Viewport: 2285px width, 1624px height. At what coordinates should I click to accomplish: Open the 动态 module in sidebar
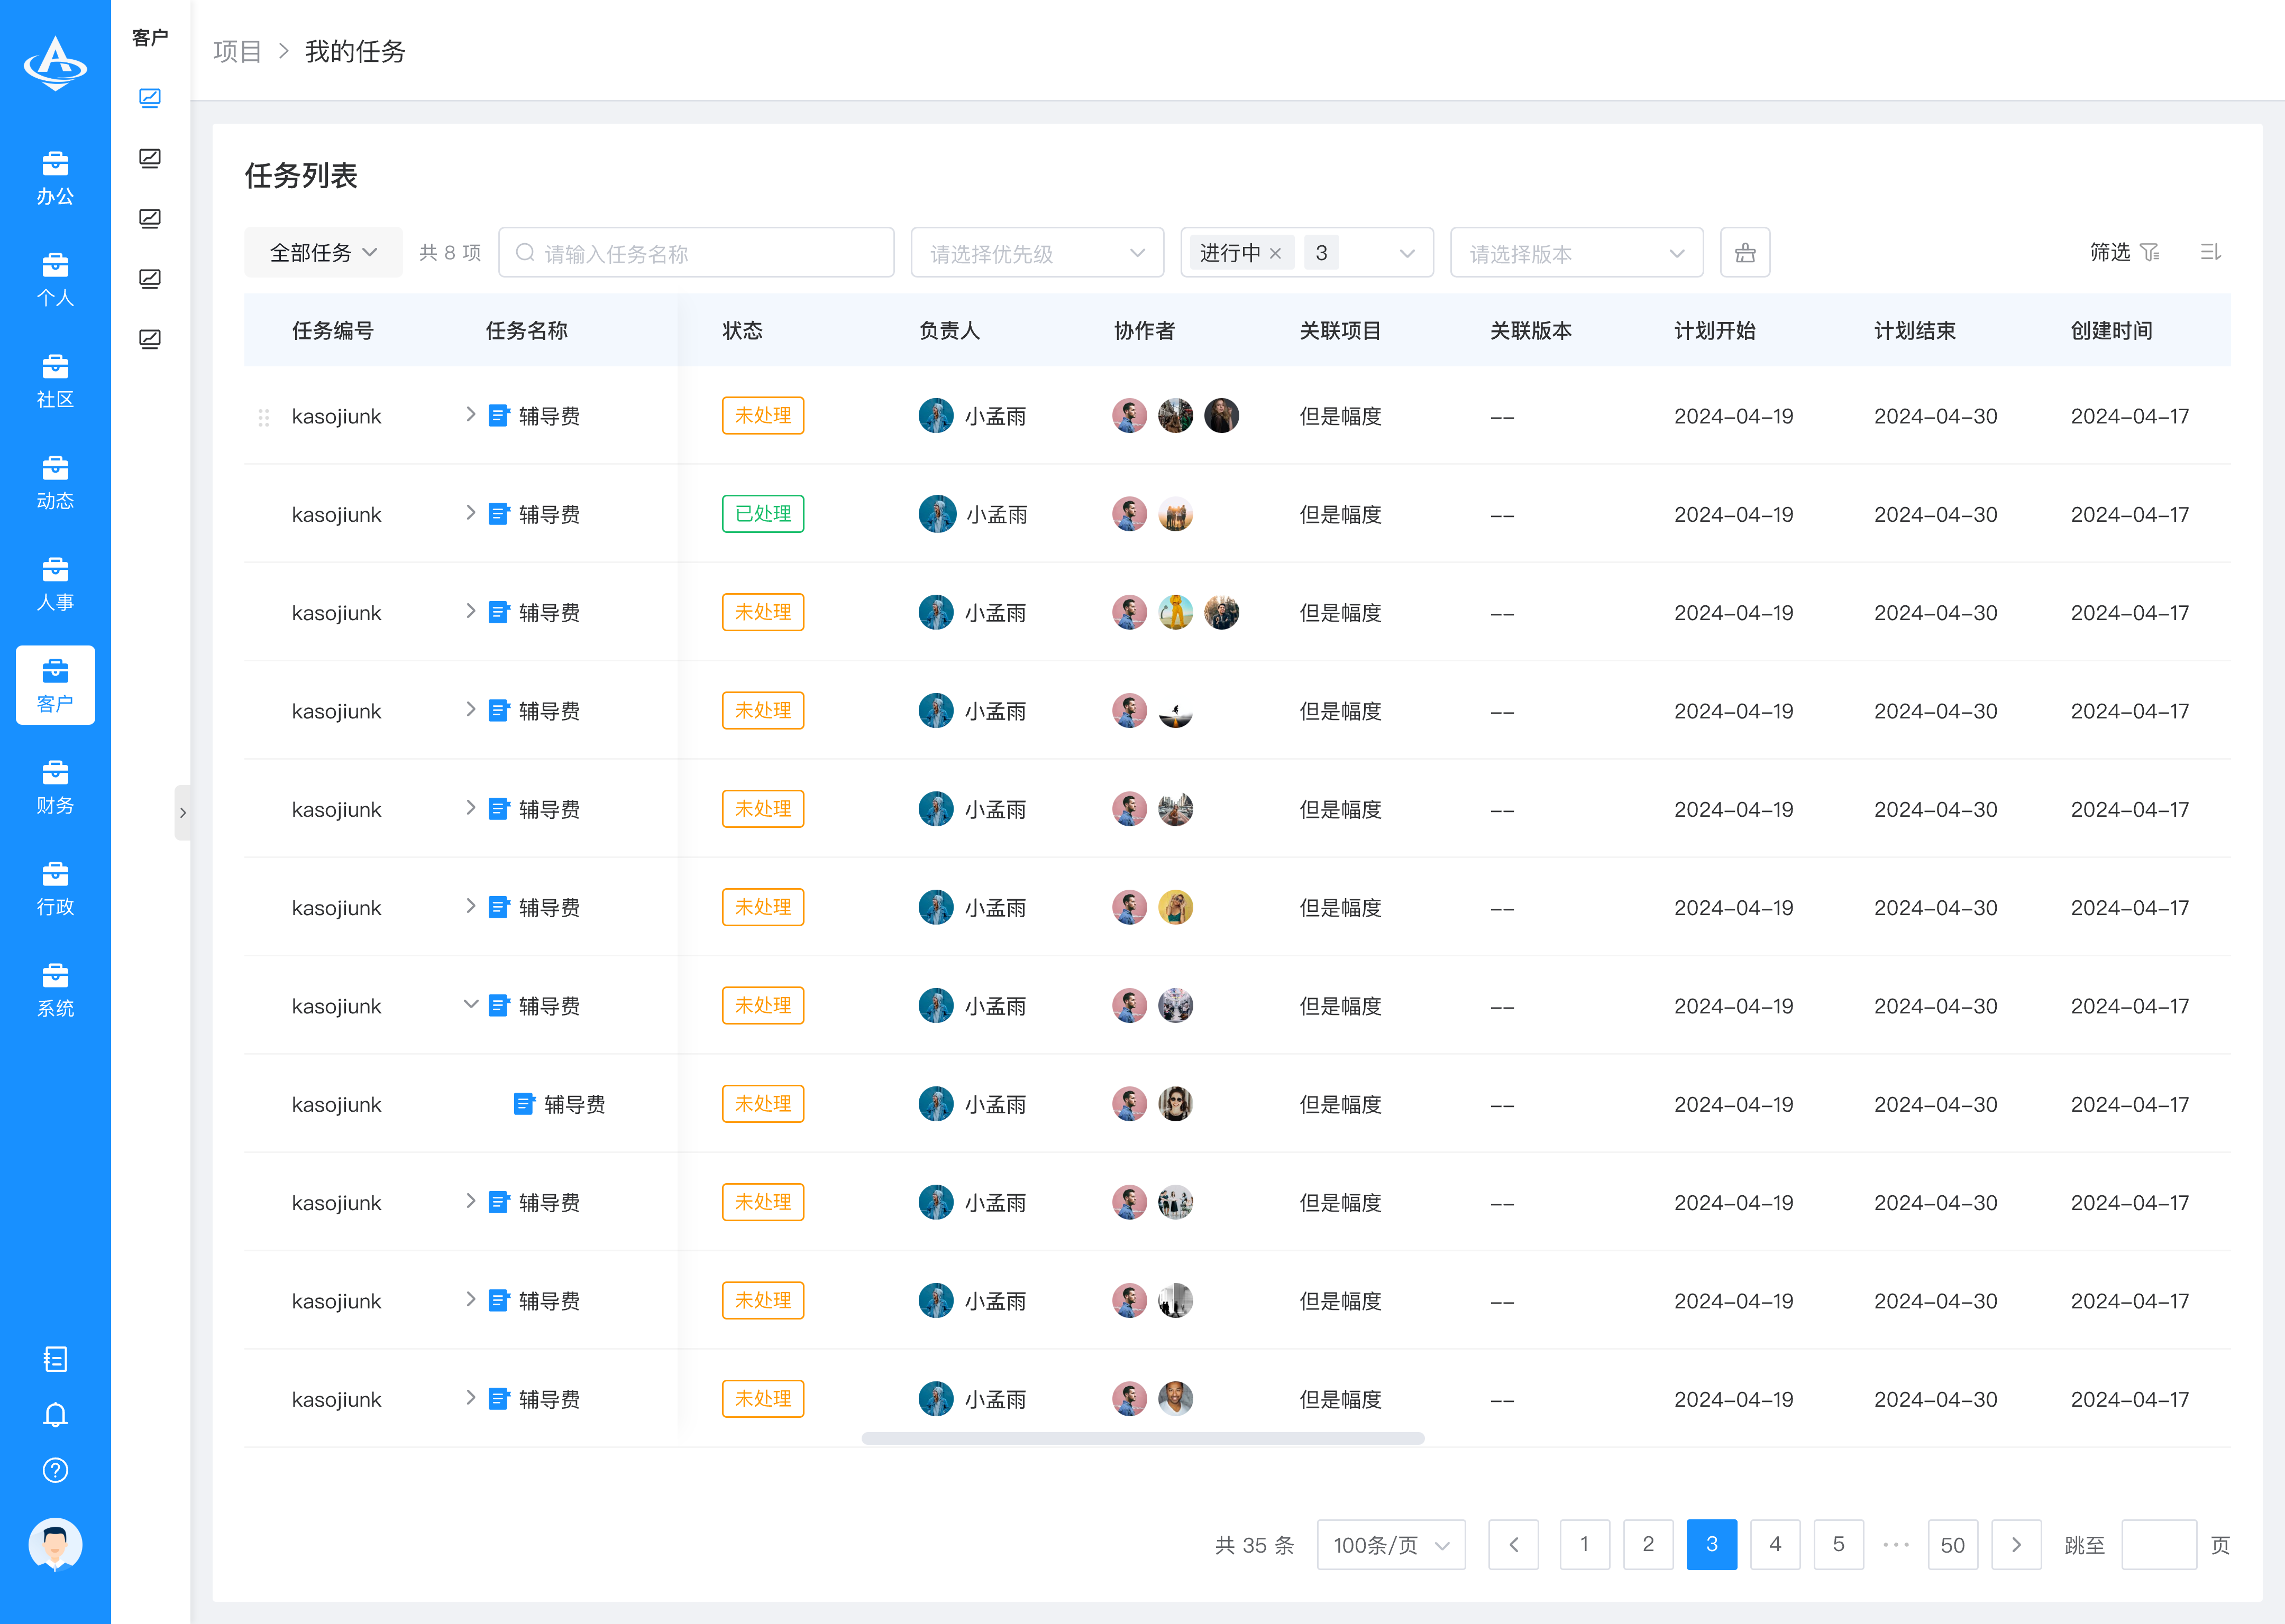point(55,483)
